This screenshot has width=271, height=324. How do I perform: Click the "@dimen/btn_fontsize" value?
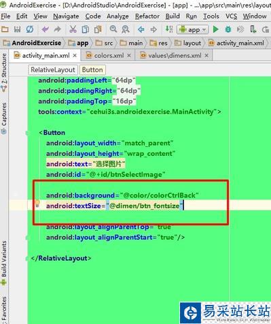pos(145,206)
